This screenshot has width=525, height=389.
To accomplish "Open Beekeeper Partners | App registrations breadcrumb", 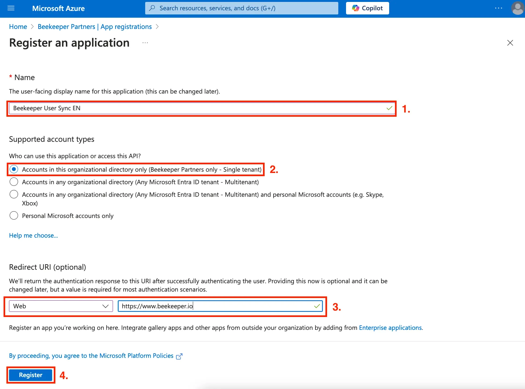I will [95, 27].
